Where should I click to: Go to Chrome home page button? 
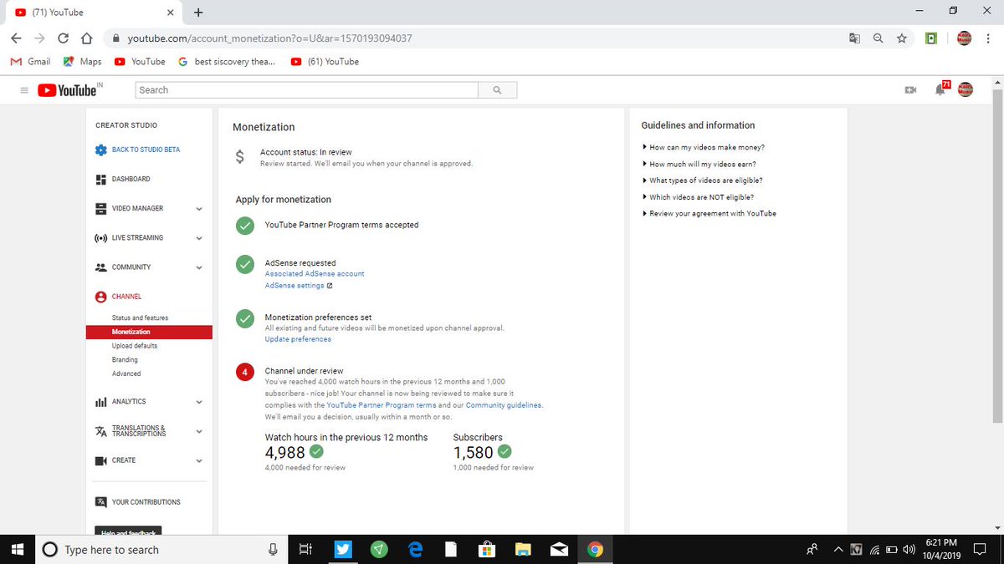tap(85, 38)
